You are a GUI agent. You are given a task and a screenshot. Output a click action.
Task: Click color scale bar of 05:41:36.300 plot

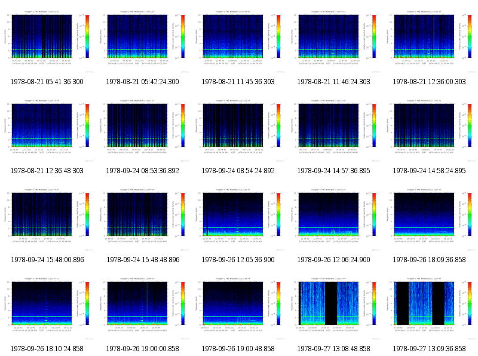tap(87, 36)
